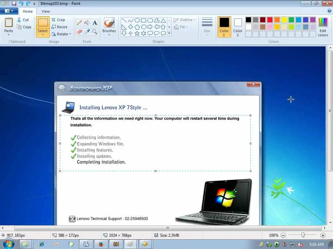Viewport: 333px width, 249px height.
Task: Click the 5:16 AM taskbar clock
Action: (316, 244)
